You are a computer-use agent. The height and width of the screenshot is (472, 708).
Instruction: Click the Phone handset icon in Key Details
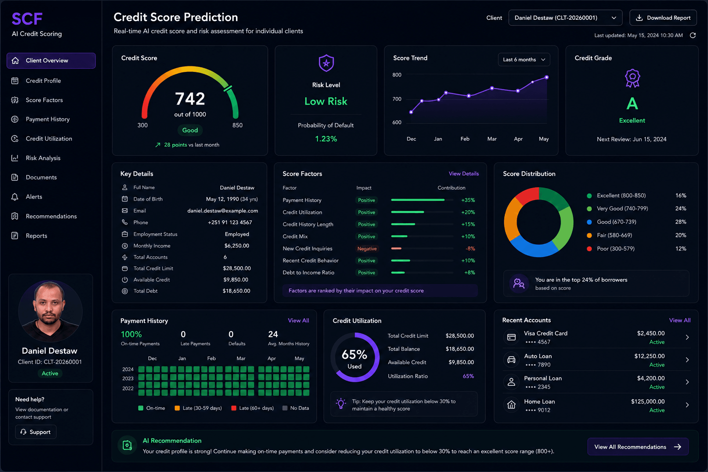(x=124, y=222)
